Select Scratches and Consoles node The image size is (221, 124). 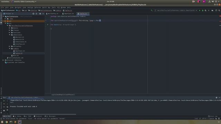[15, 62]
